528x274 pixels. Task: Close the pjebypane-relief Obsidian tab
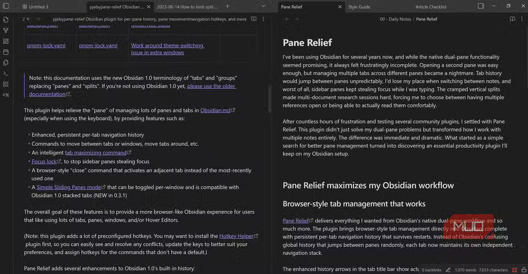coord(147,7)
